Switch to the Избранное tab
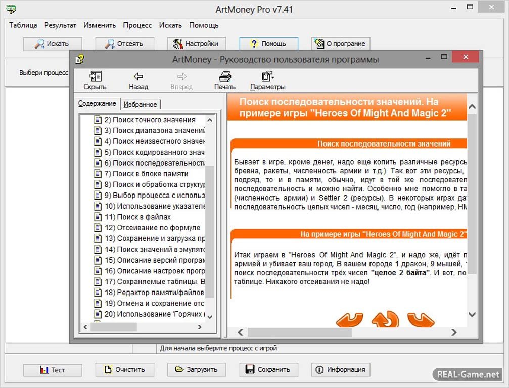Viewport: 509px width, 388px height. click(140, 104)
